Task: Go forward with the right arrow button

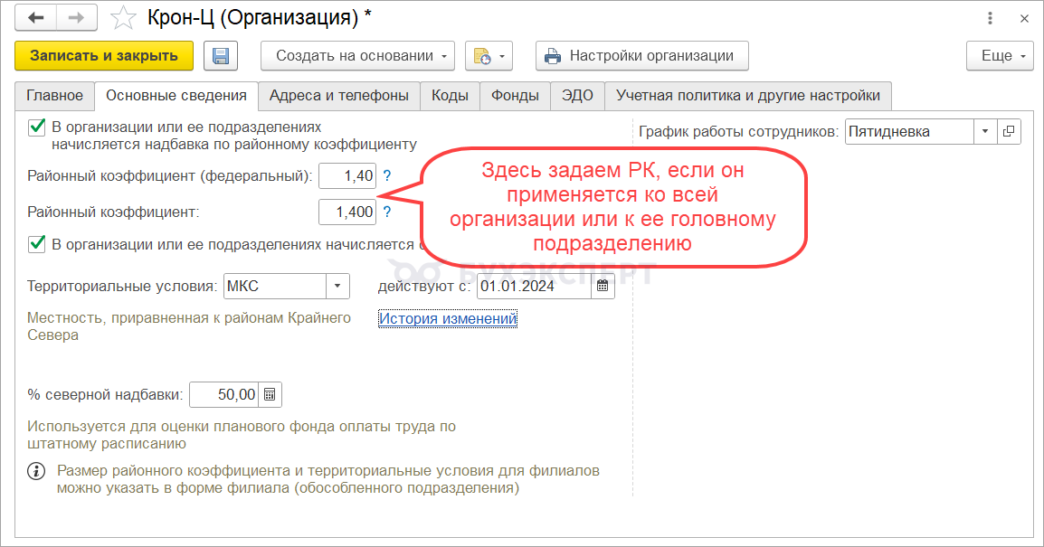Action: tap(77, 18)
